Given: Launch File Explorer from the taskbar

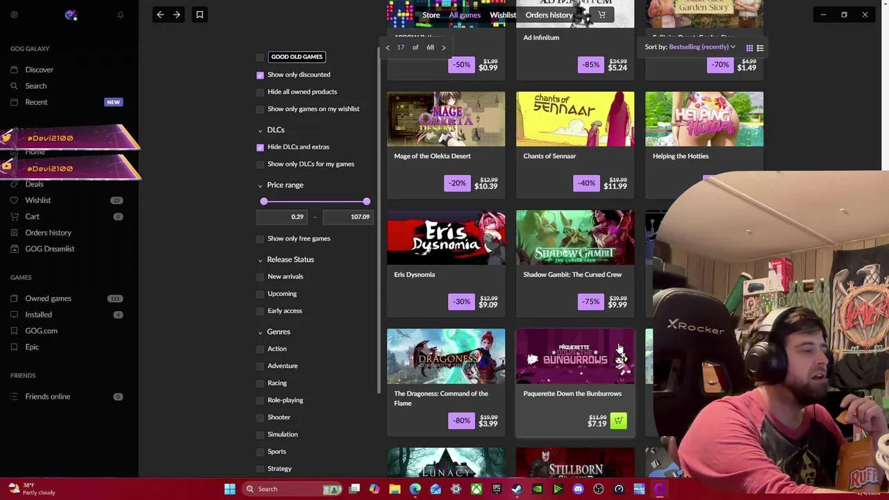Looking at the screenshot, I should (394, 489).
